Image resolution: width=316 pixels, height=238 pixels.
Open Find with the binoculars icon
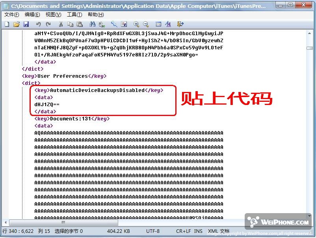(92, 24)
